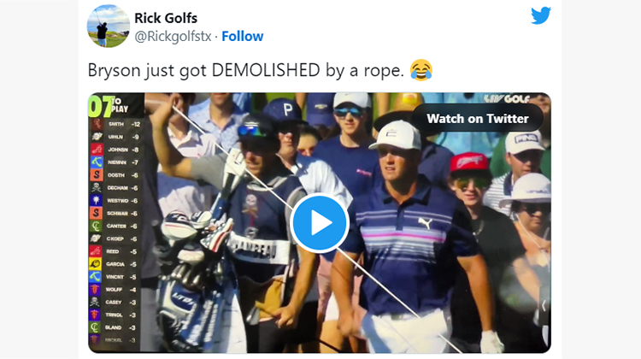
Task: Click the yellow Fireballs icon beside GARCIA
Action: coord(96,264)
